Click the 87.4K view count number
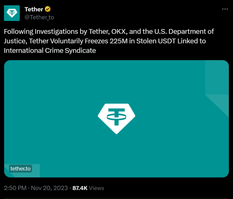Screen dimensions: 233x199 point(80,188)
